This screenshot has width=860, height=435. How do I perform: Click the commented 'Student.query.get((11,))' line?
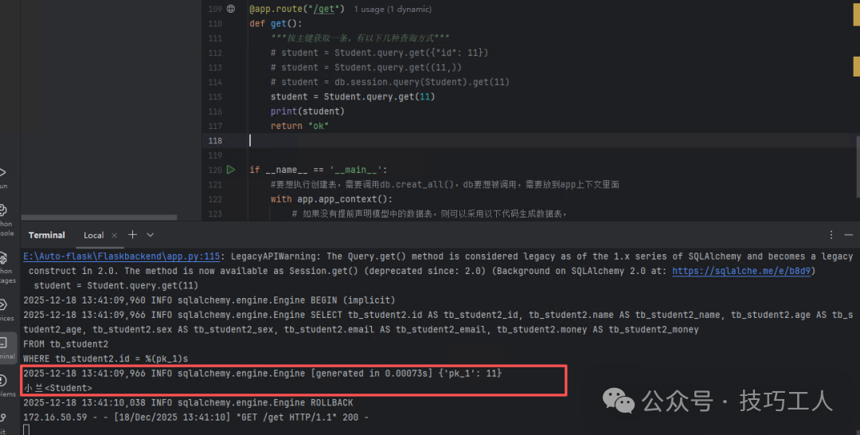(365, 68)
